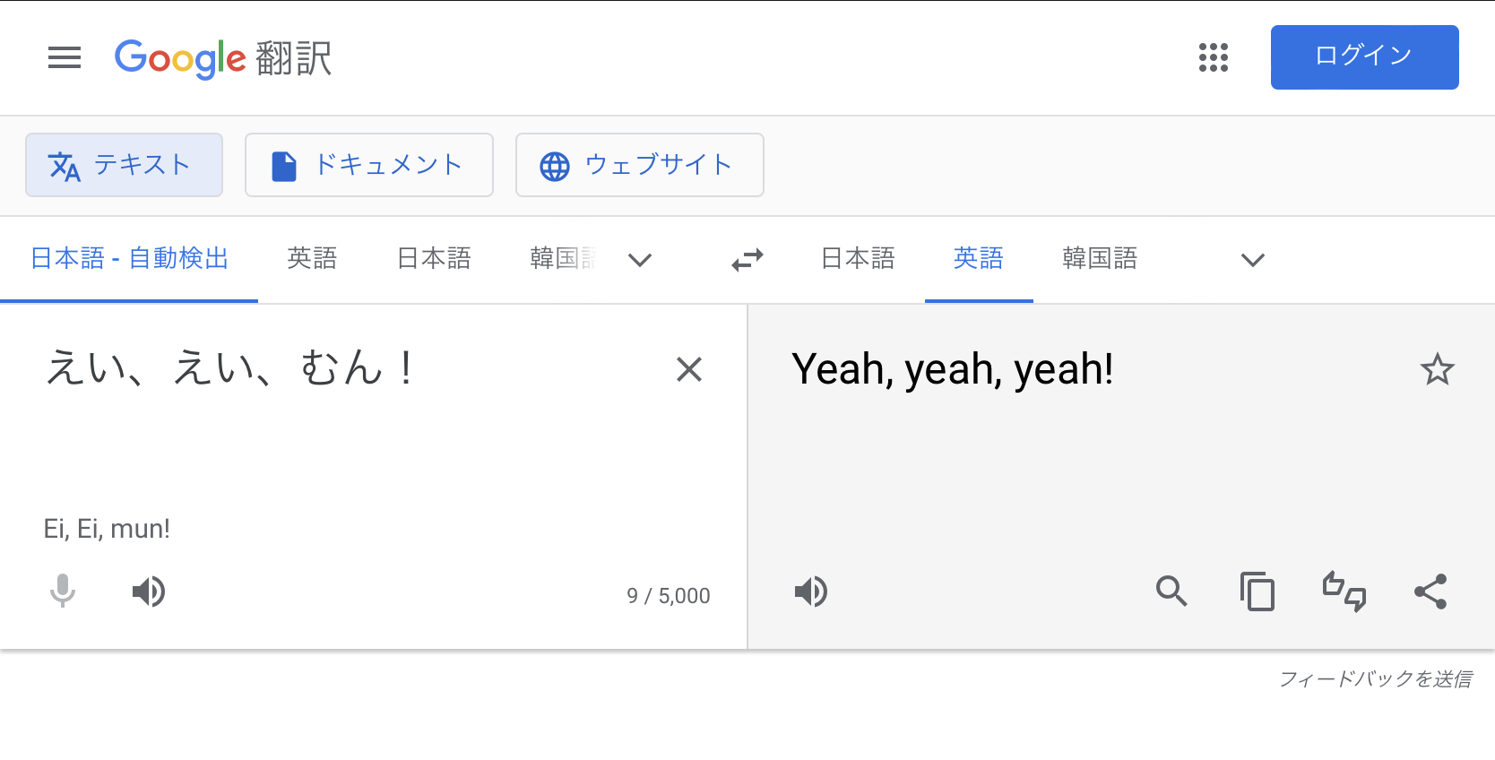1495x760 pixels.
Task: Clear the source text
Action: [688, 369]
